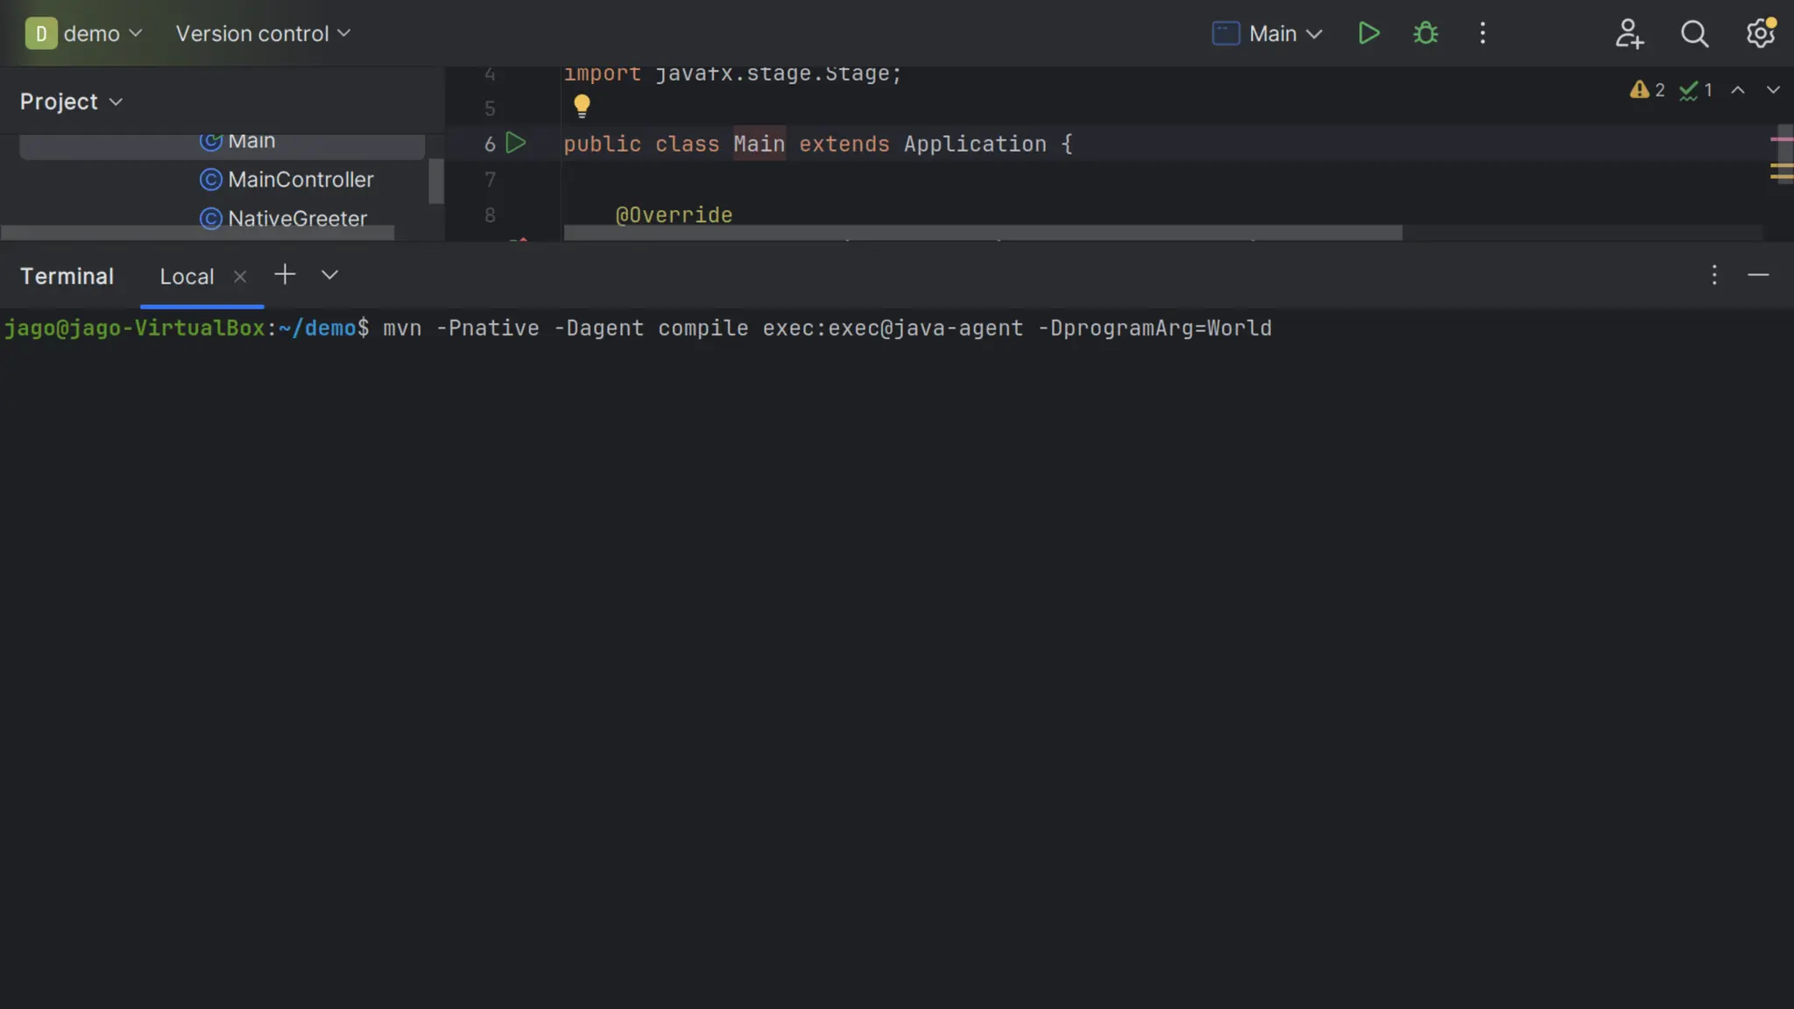Screen dimensions: 1794x1009
Task: Click run gutter arrow on line 6
Action: 516,143
